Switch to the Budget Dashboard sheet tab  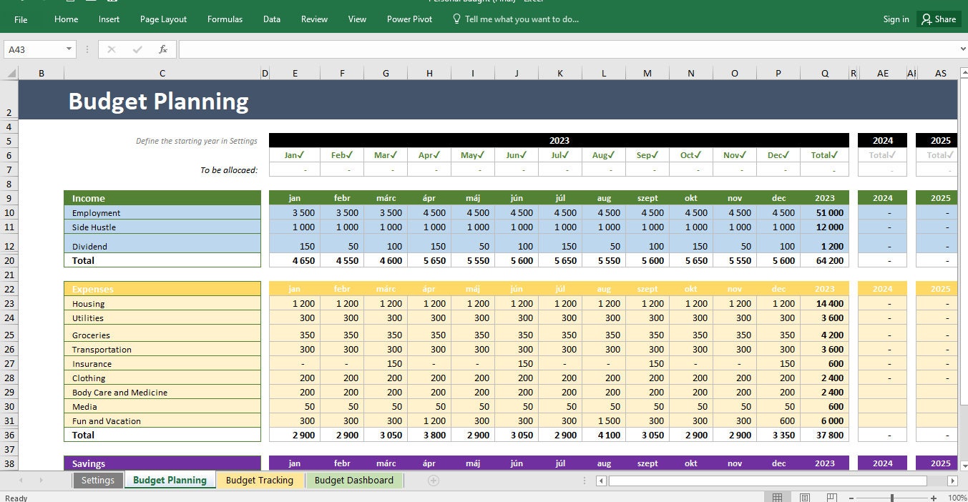354,480
